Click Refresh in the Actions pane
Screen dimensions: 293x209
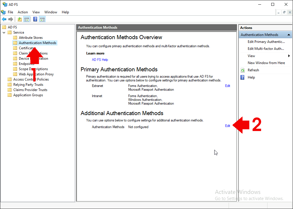tap(253, 70)
